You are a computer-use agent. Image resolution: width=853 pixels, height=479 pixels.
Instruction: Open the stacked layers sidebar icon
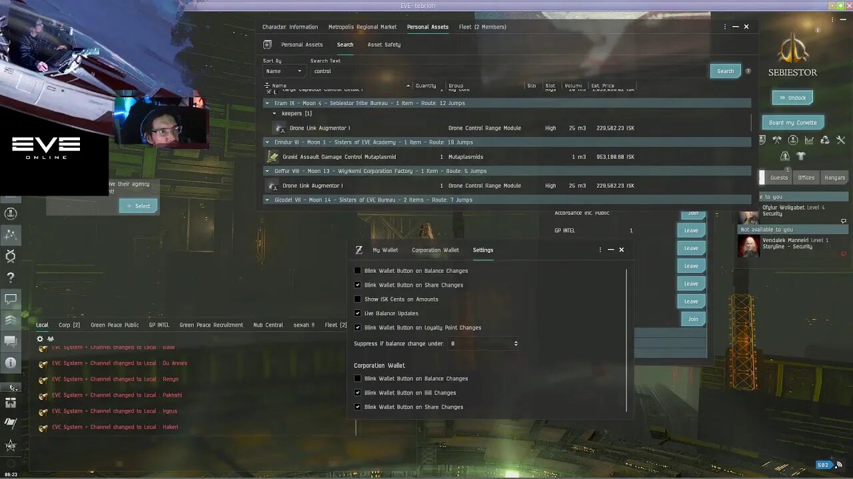click(11, 320)
